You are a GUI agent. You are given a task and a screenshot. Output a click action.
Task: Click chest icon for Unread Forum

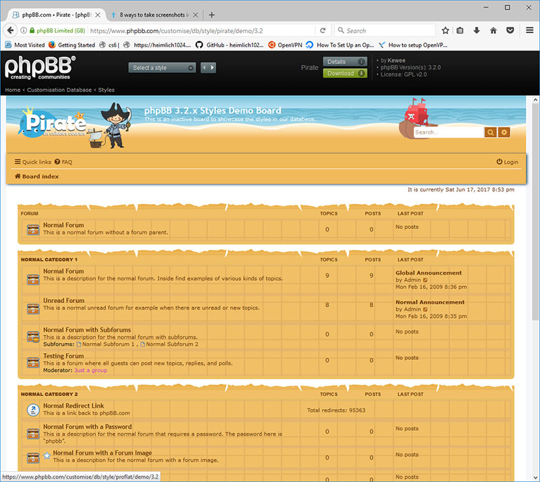pos(33,308)
